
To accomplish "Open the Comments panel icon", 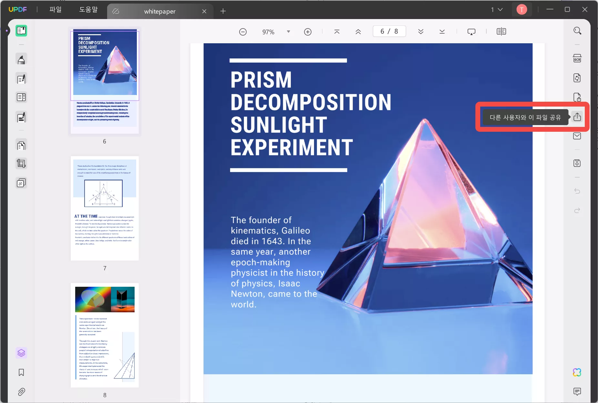I will tap(577, 392).
